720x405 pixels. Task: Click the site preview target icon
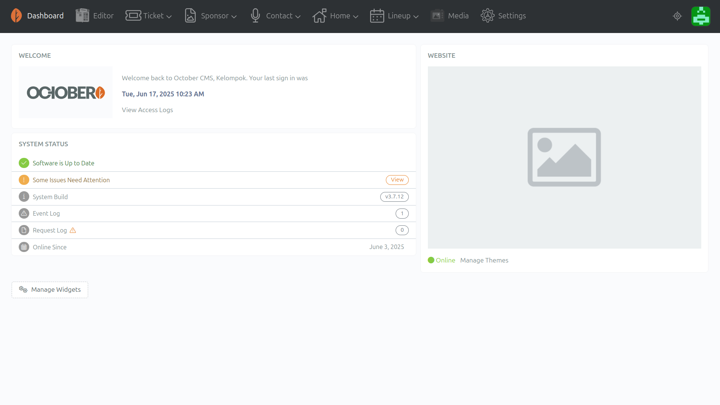click(677, 16)
